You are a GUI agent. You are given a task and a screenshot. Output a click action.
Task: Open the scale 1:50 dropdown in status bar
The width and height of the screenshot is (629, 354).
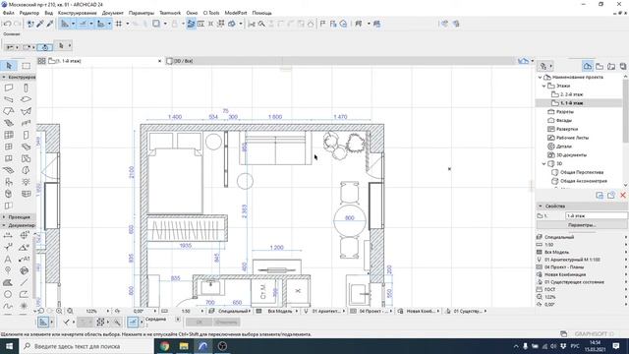pos(202,311)
